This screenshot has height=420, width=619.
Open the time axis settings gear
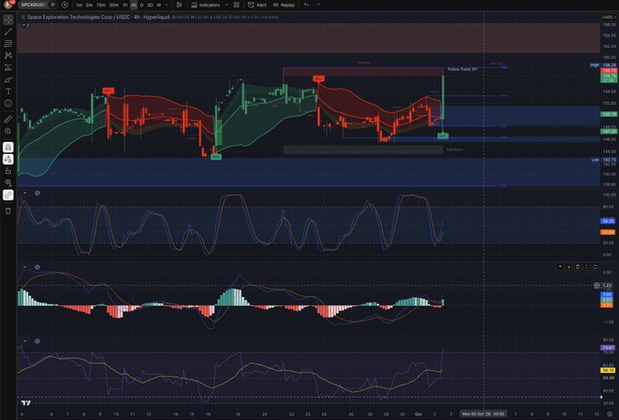[x=610, y=414]
